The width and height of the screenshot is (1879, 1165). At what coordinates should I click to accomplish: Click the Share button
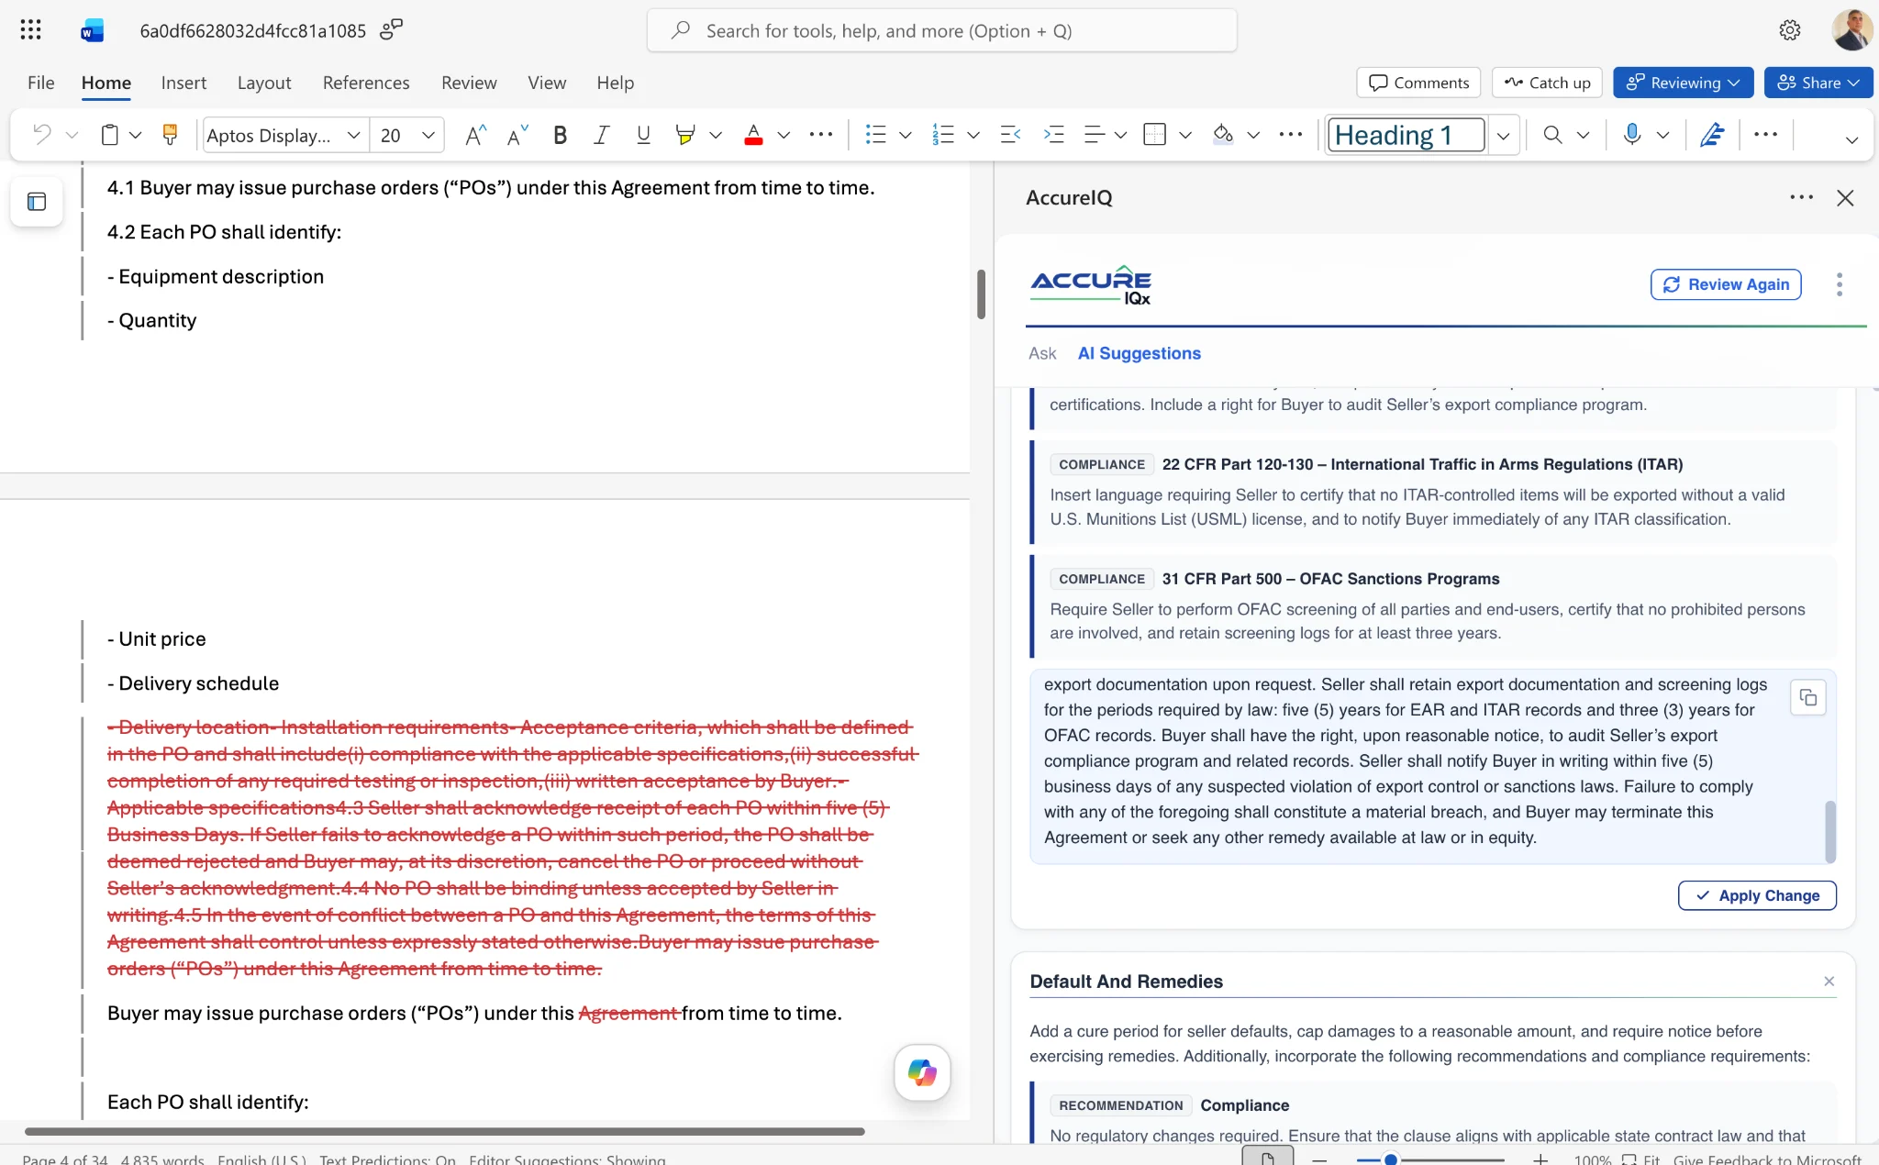click(1818, 83)
